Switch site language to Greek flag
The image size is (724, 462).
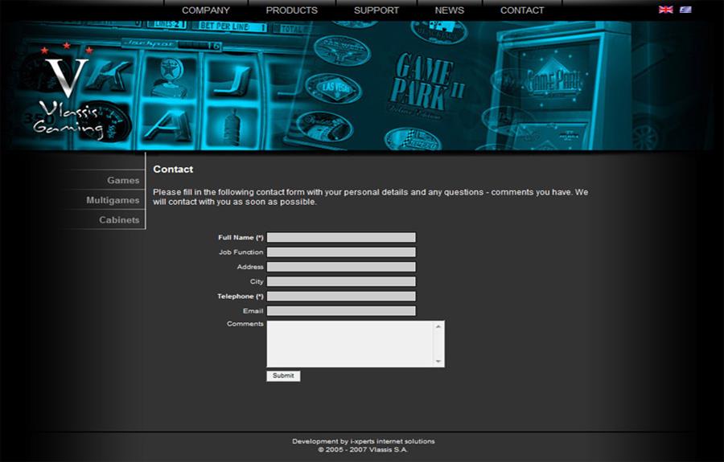tap(685, 10)
